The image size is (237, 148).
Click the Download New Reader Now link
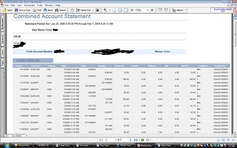click(223, 10)
